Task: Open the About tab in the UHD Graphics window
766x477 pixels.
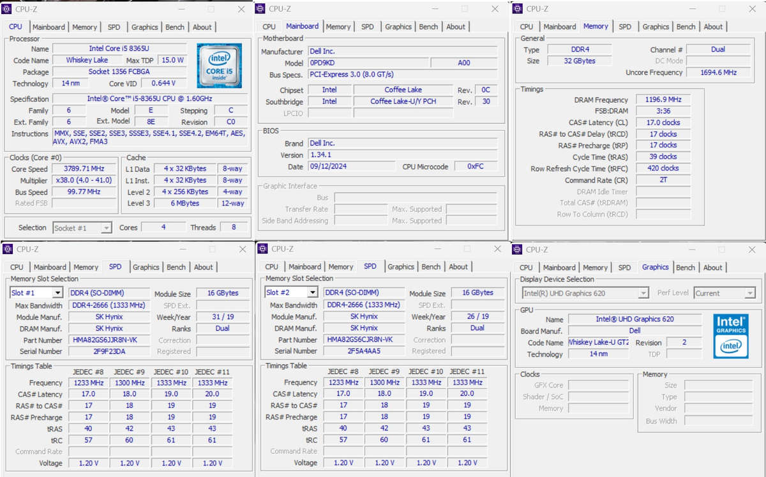Action: 713,268
